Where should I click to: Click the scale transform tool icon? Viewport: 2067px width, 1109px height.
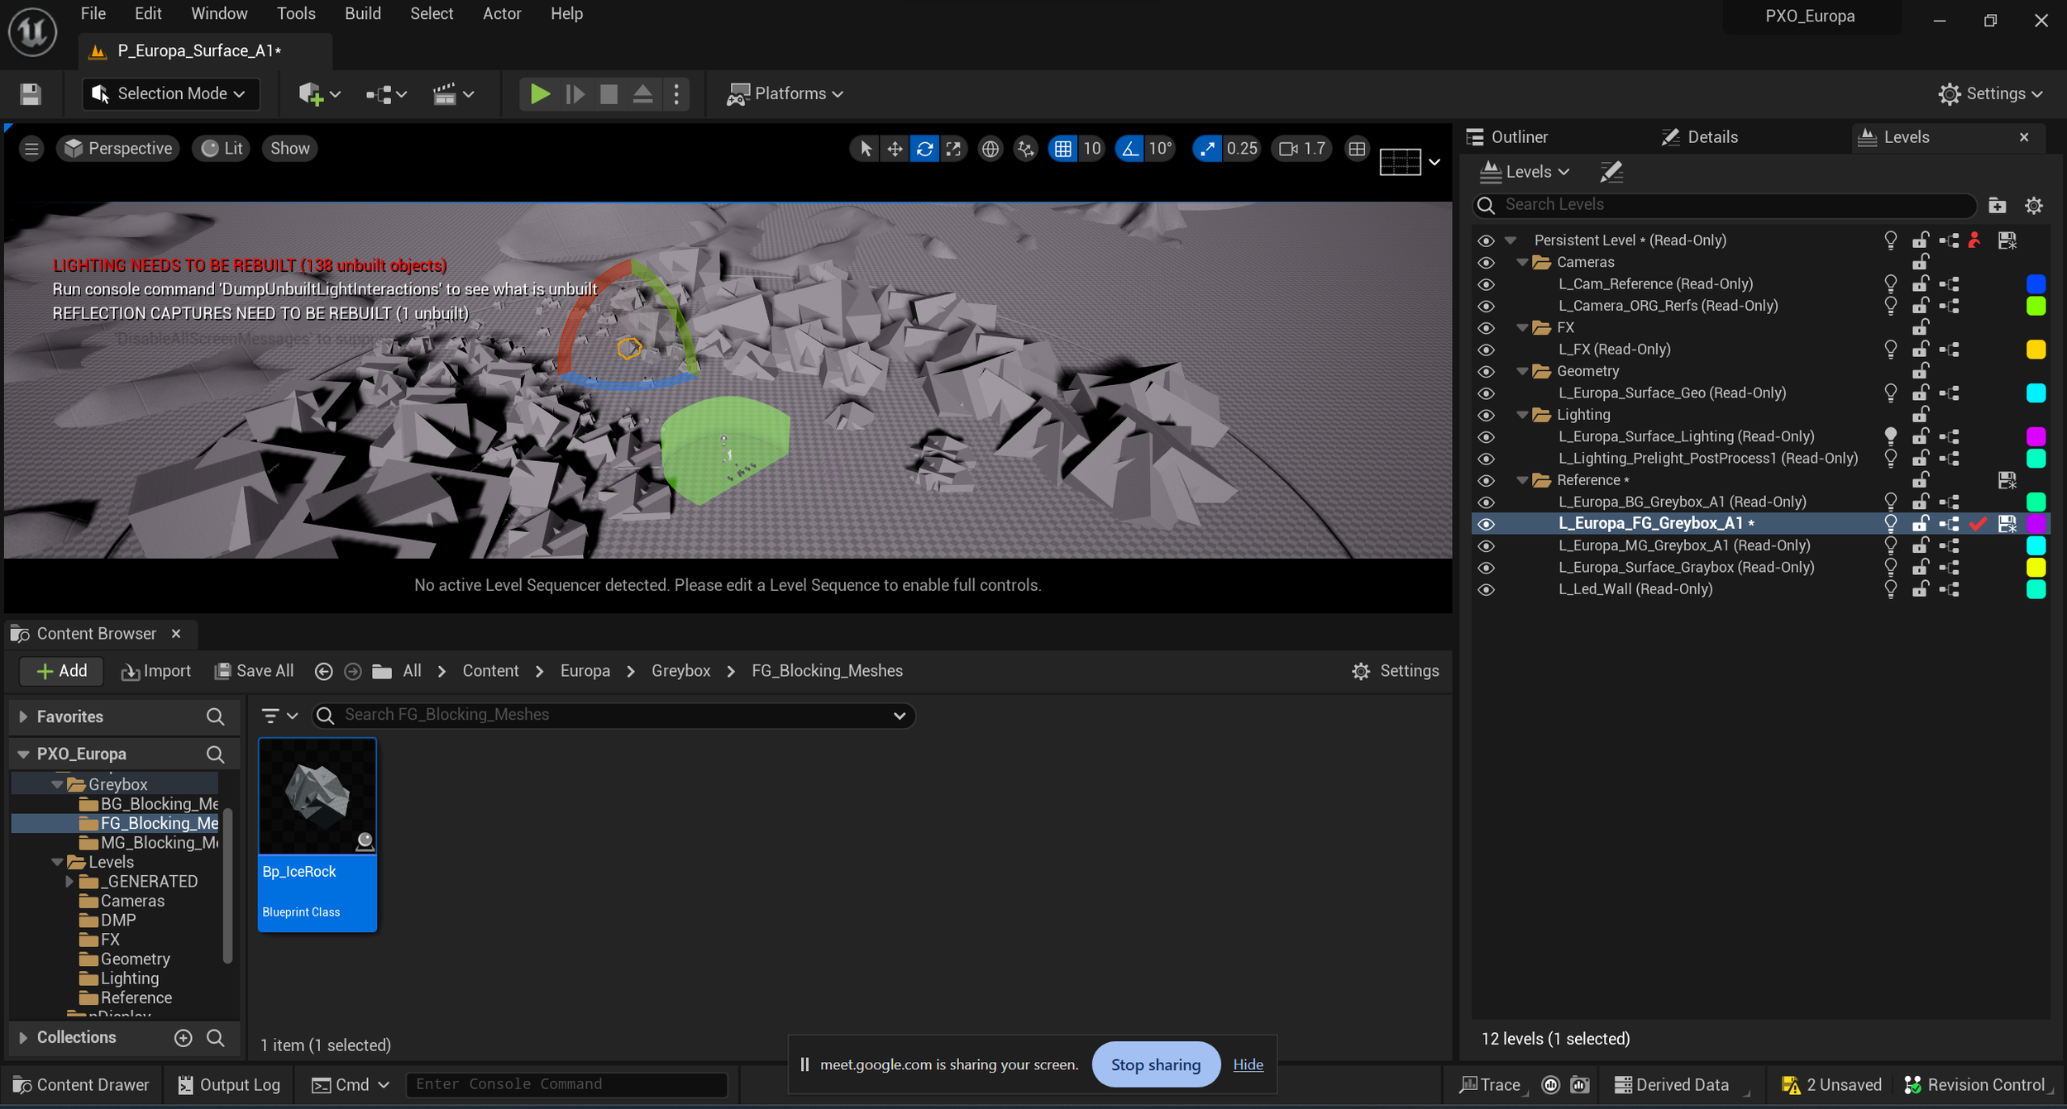[953, 149]
